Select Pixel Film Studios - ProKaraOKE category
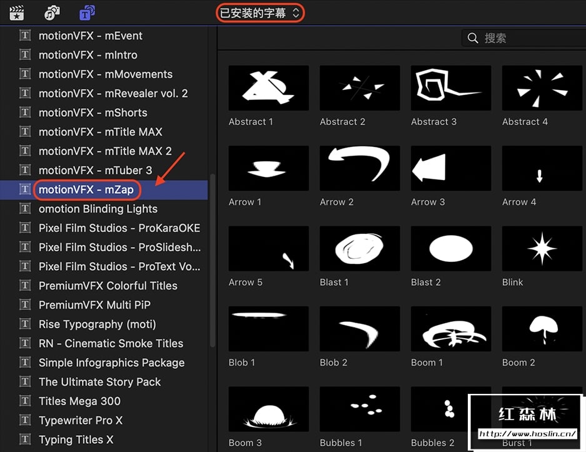 [104, 228]
